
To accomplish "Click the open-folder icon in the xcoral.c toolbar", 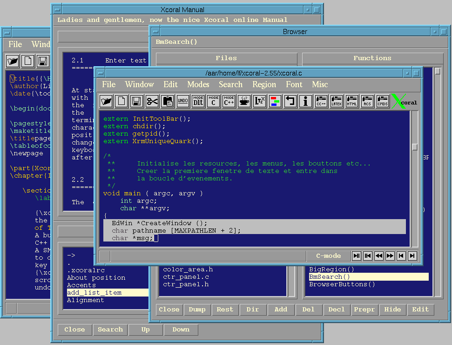I will point(106,101).
